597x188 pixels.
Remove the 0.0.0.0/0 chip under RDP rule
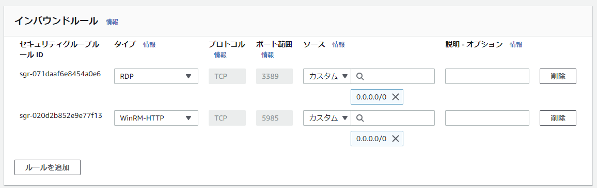pos(396,97)
